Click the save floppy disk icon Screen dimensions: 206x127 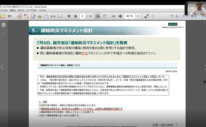click(x=46, y=16)
